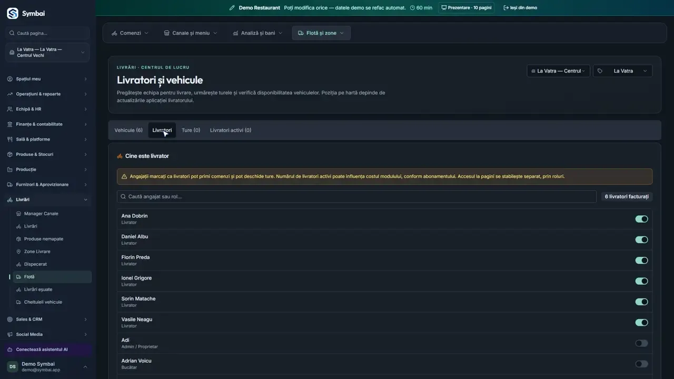Click the Social Media icon
This screenshot has width=674, height=379.
click(10, 334)
